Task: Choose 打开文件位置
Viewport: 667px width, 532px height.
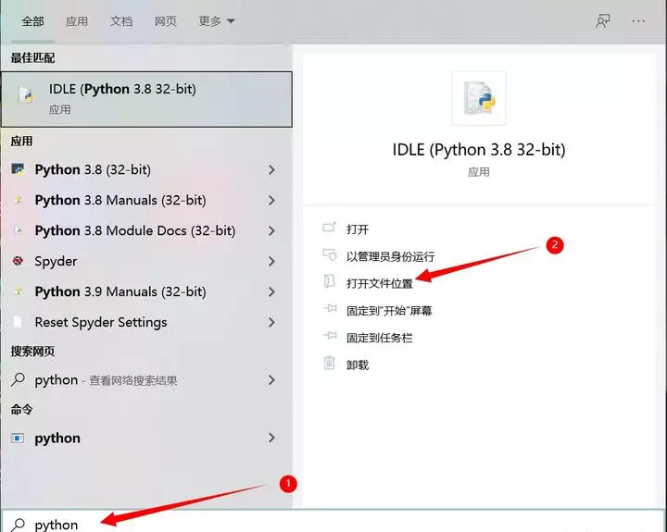Action: [x=380, y=283]
